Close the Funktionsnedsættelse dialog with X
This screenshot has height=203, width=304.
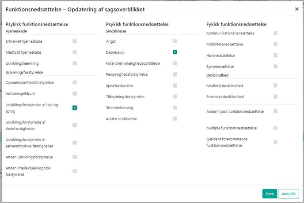click(296, 9)
